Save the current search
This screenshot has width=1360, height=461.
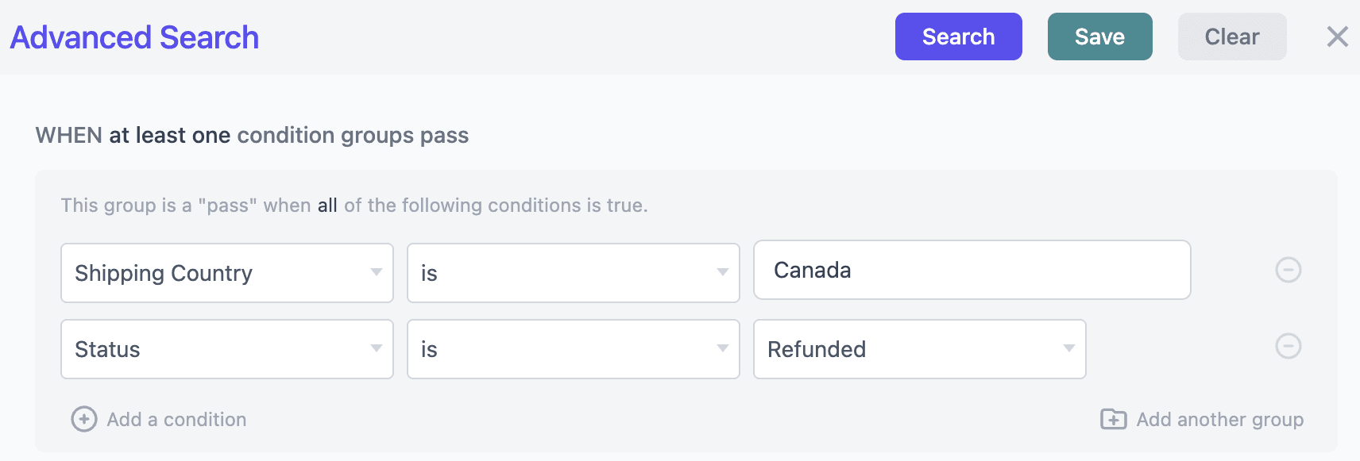point(1099,36)
